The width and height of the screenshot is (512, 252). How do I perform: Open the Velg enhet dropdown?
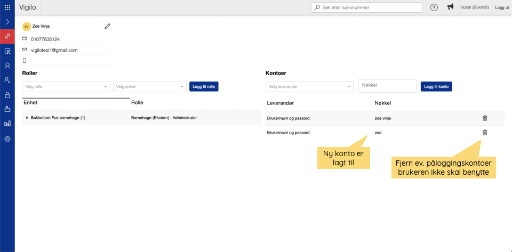pos(149,86)
